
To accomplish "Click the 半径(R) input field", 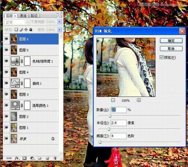I will click(x=118, y=123).
